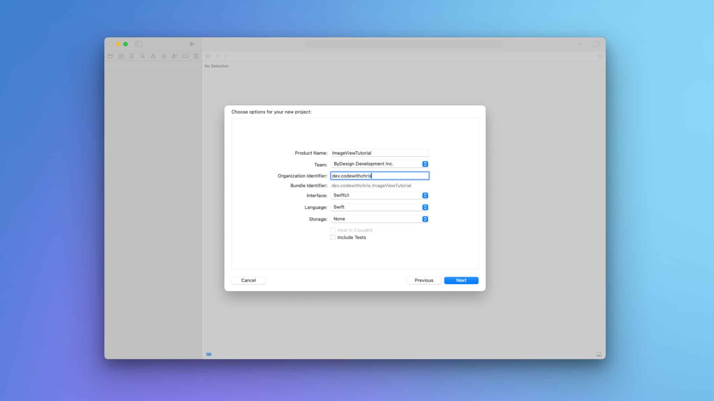Click Next to confirm project options
Viewport: 714px width, 401px height.
click(x=461, y=280)
